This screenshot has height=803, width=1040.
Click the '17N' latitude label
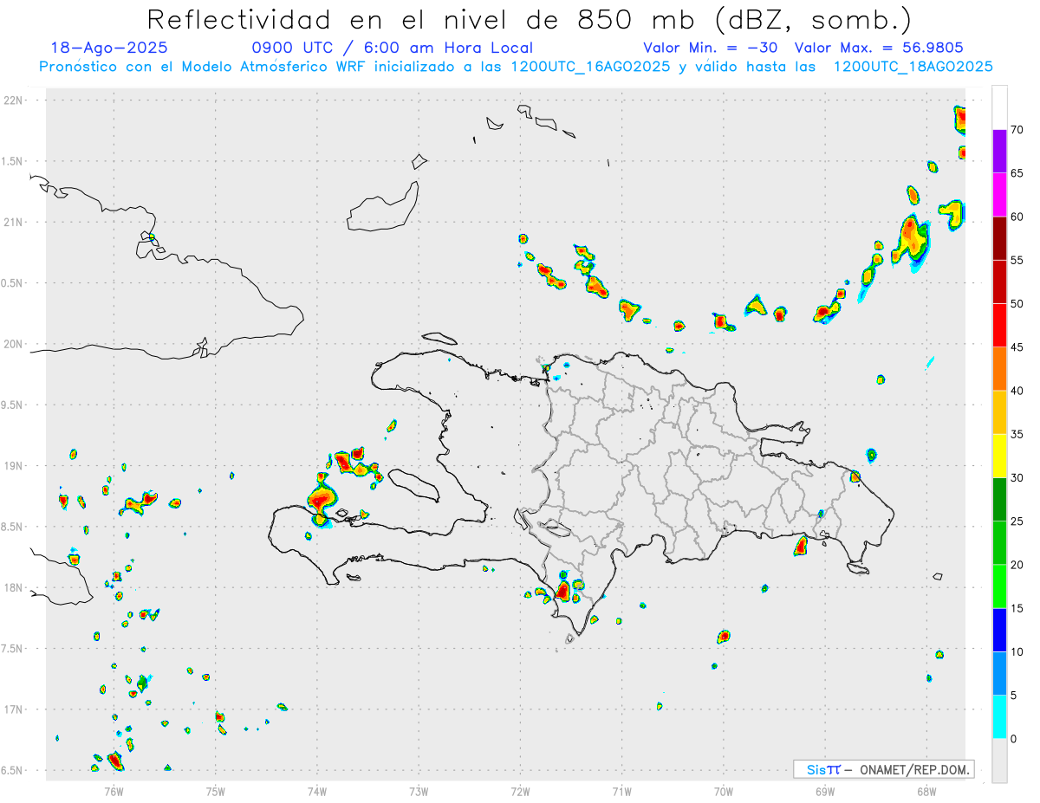pos(14,709)
